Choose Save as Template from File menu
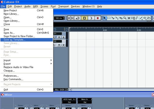Image resolution: width=154 pixels, height=109 pixels. (x=26, y=40)
